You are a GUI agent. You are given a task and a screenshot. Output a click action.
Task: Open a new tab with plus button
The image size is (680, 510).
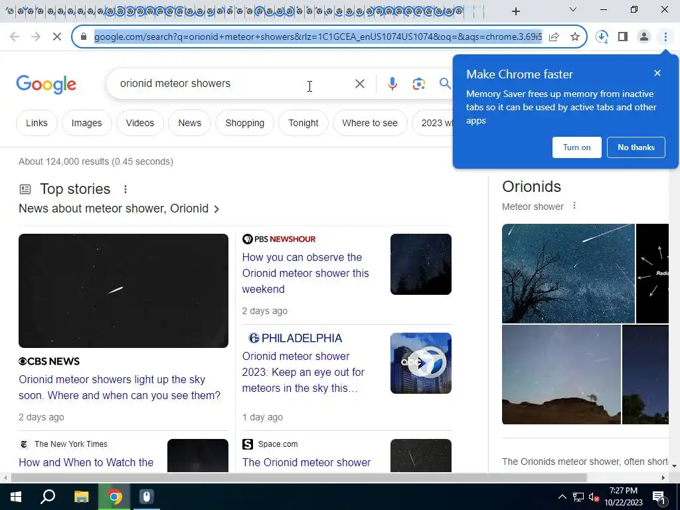515,11
